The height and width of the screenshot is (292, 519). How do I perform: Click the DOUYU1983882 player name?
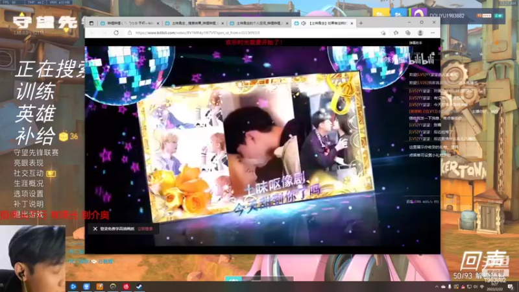[x=447, y=16]
